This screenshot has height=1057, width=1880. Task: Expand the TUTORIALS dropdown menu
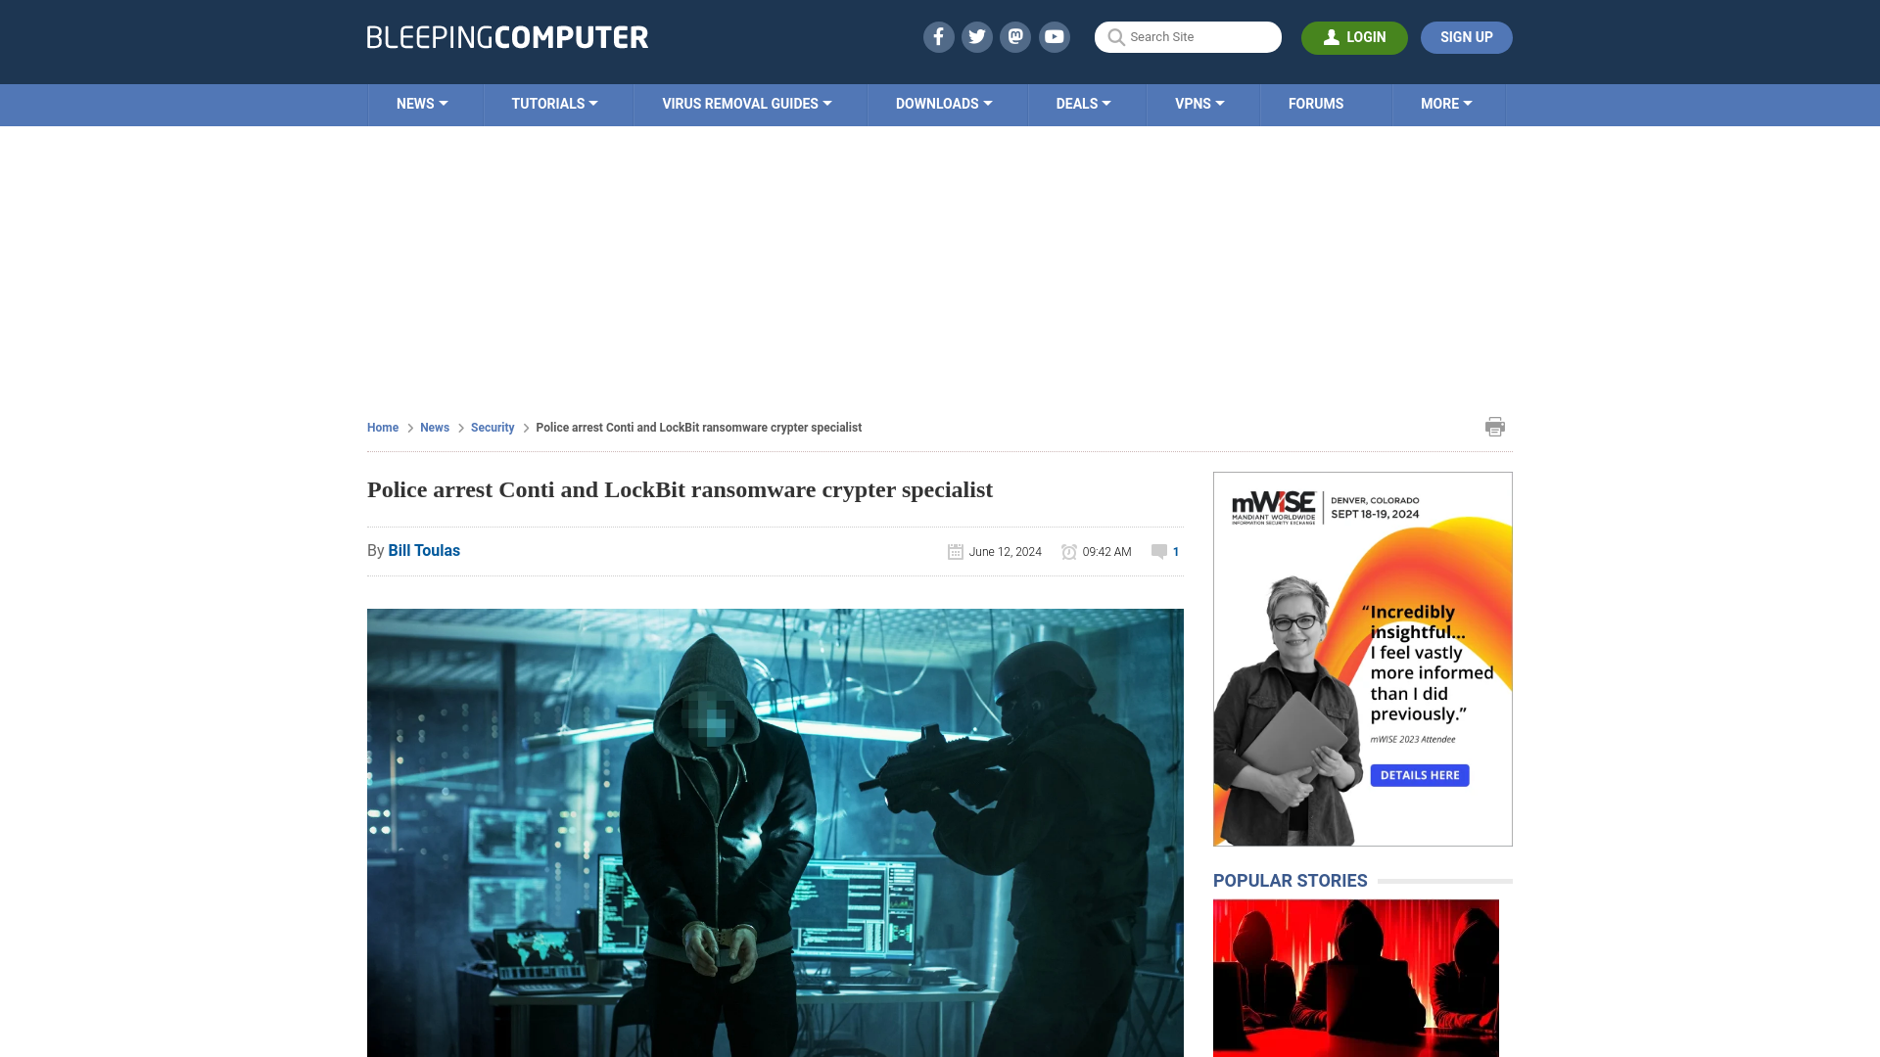[554, 103]
